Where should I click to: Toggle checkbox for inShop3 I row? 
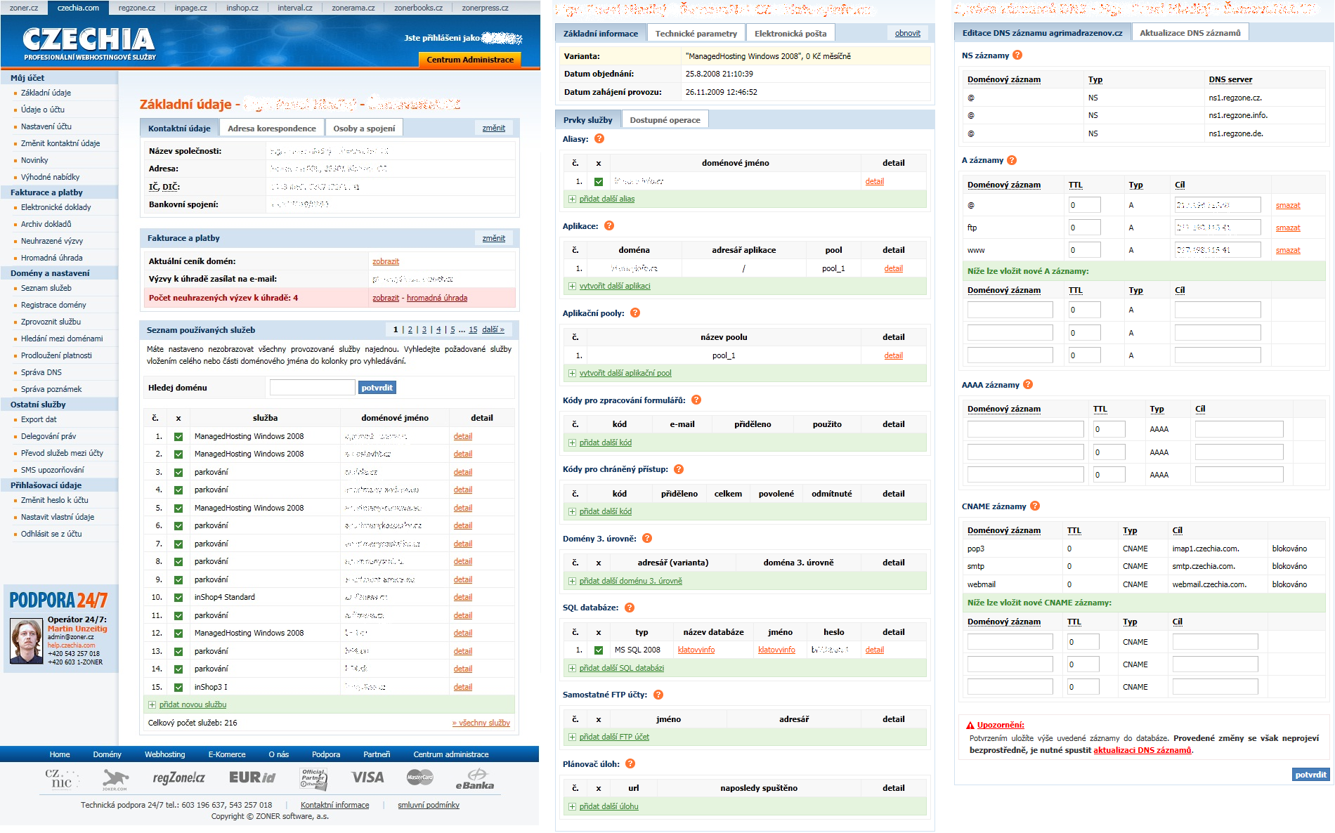(x=178, y=688)
